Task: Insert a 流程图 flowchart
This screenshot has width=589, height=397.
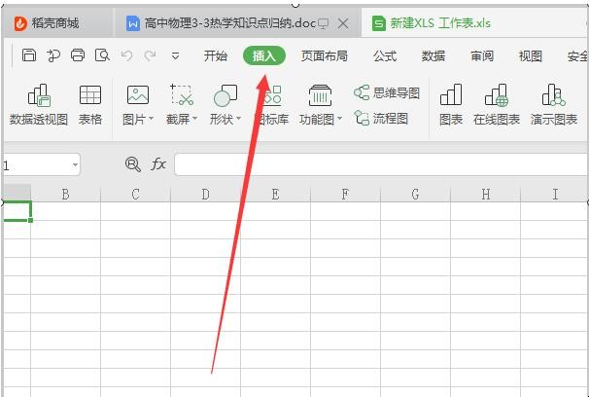Action: [x=381, y=119]
